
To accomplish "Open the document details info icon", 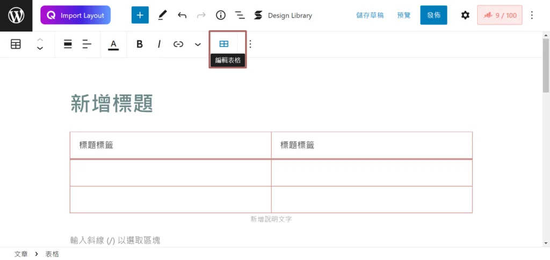I will [221, 15].
